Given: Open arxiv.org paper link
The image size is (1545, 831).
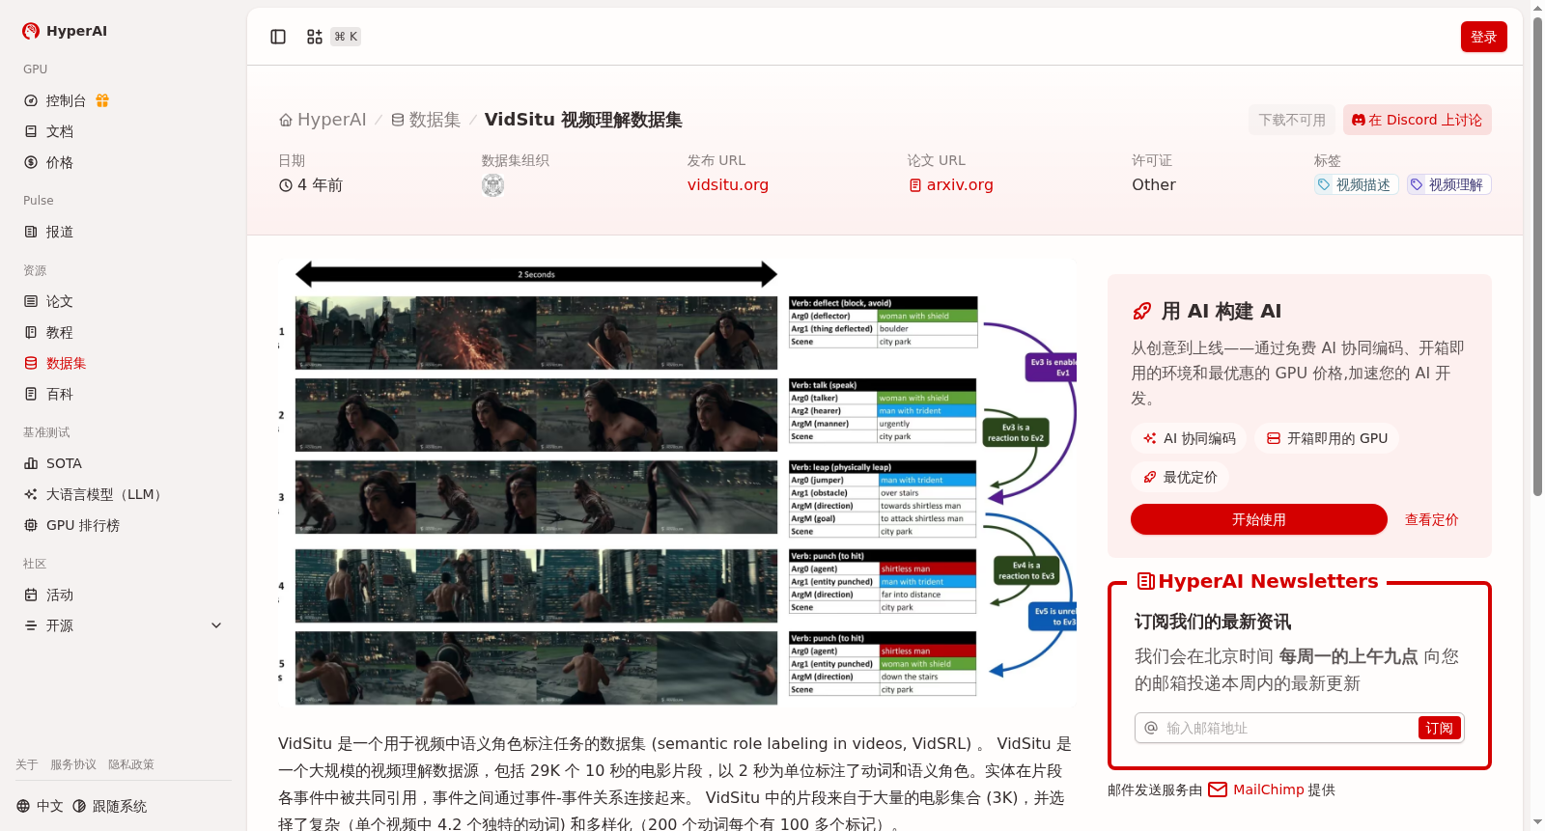Looking at the screenshot, I should pos(951,184).
